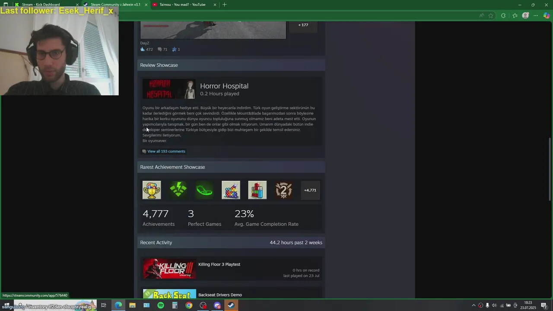553x311 pixels.
Task: Open the browser Extensions puzzle icon
Action: pyautogui.click(x=503, y=16)
